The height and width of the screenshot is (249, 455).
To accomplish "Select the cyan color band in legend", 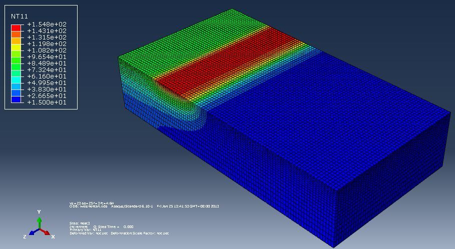I will pyautogui.click(x=17, y=79).
